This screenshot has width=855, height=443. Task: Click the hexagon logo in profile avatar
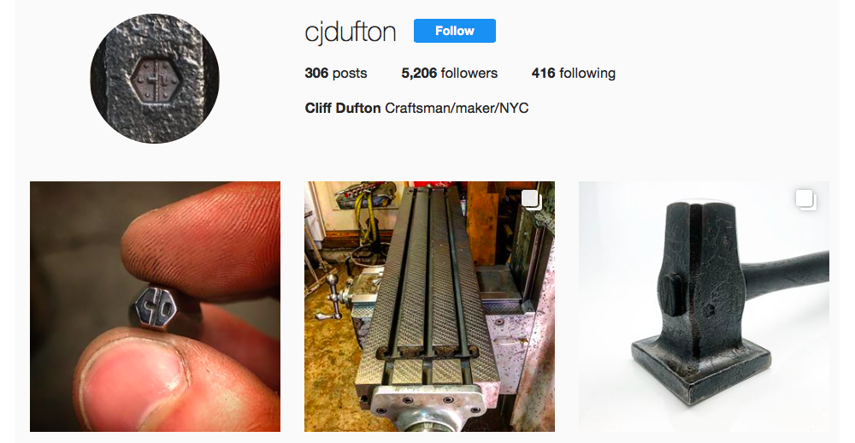click(156, 80)
